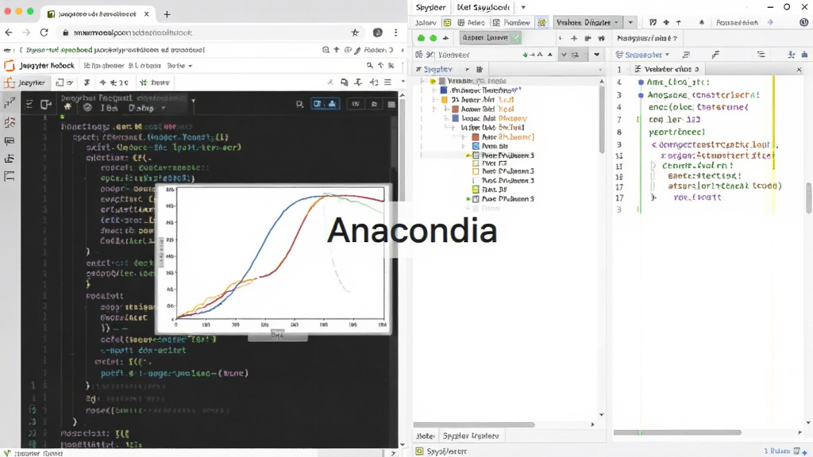Open the dropdown arrow next to Met Saaylooch

click(523, 7)
